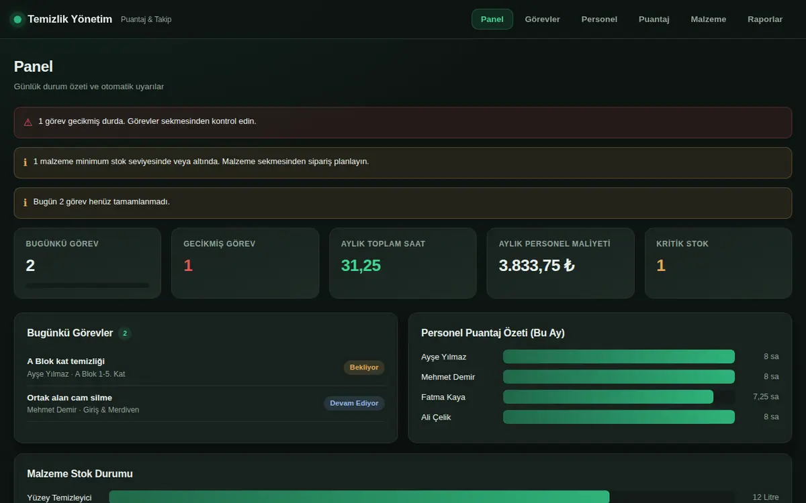Click Mehmet Demir's hours bar
Screen dimensions: 806x503
(619, 377)
